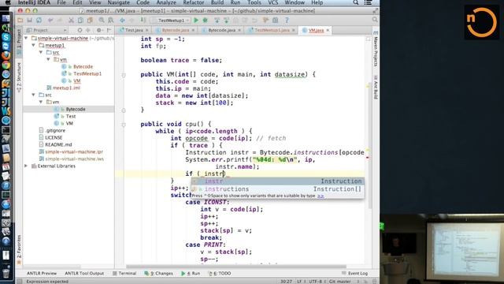Collapse the top-level src folder node

(x=33, y=95)
